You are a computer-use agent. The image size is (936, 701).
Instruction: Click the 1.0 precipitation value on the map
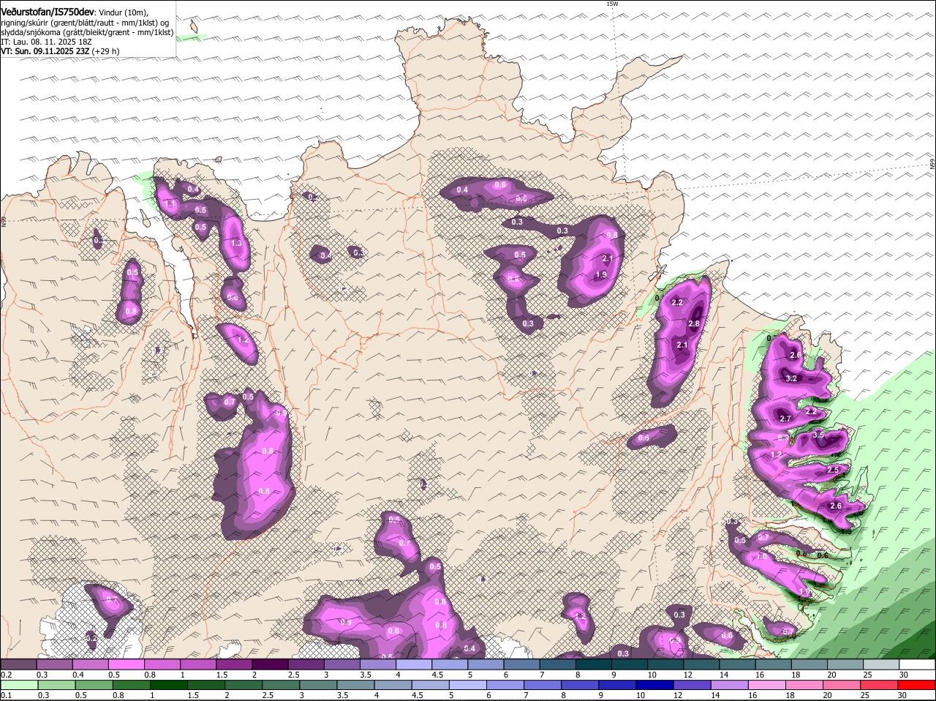coord(761,556)
